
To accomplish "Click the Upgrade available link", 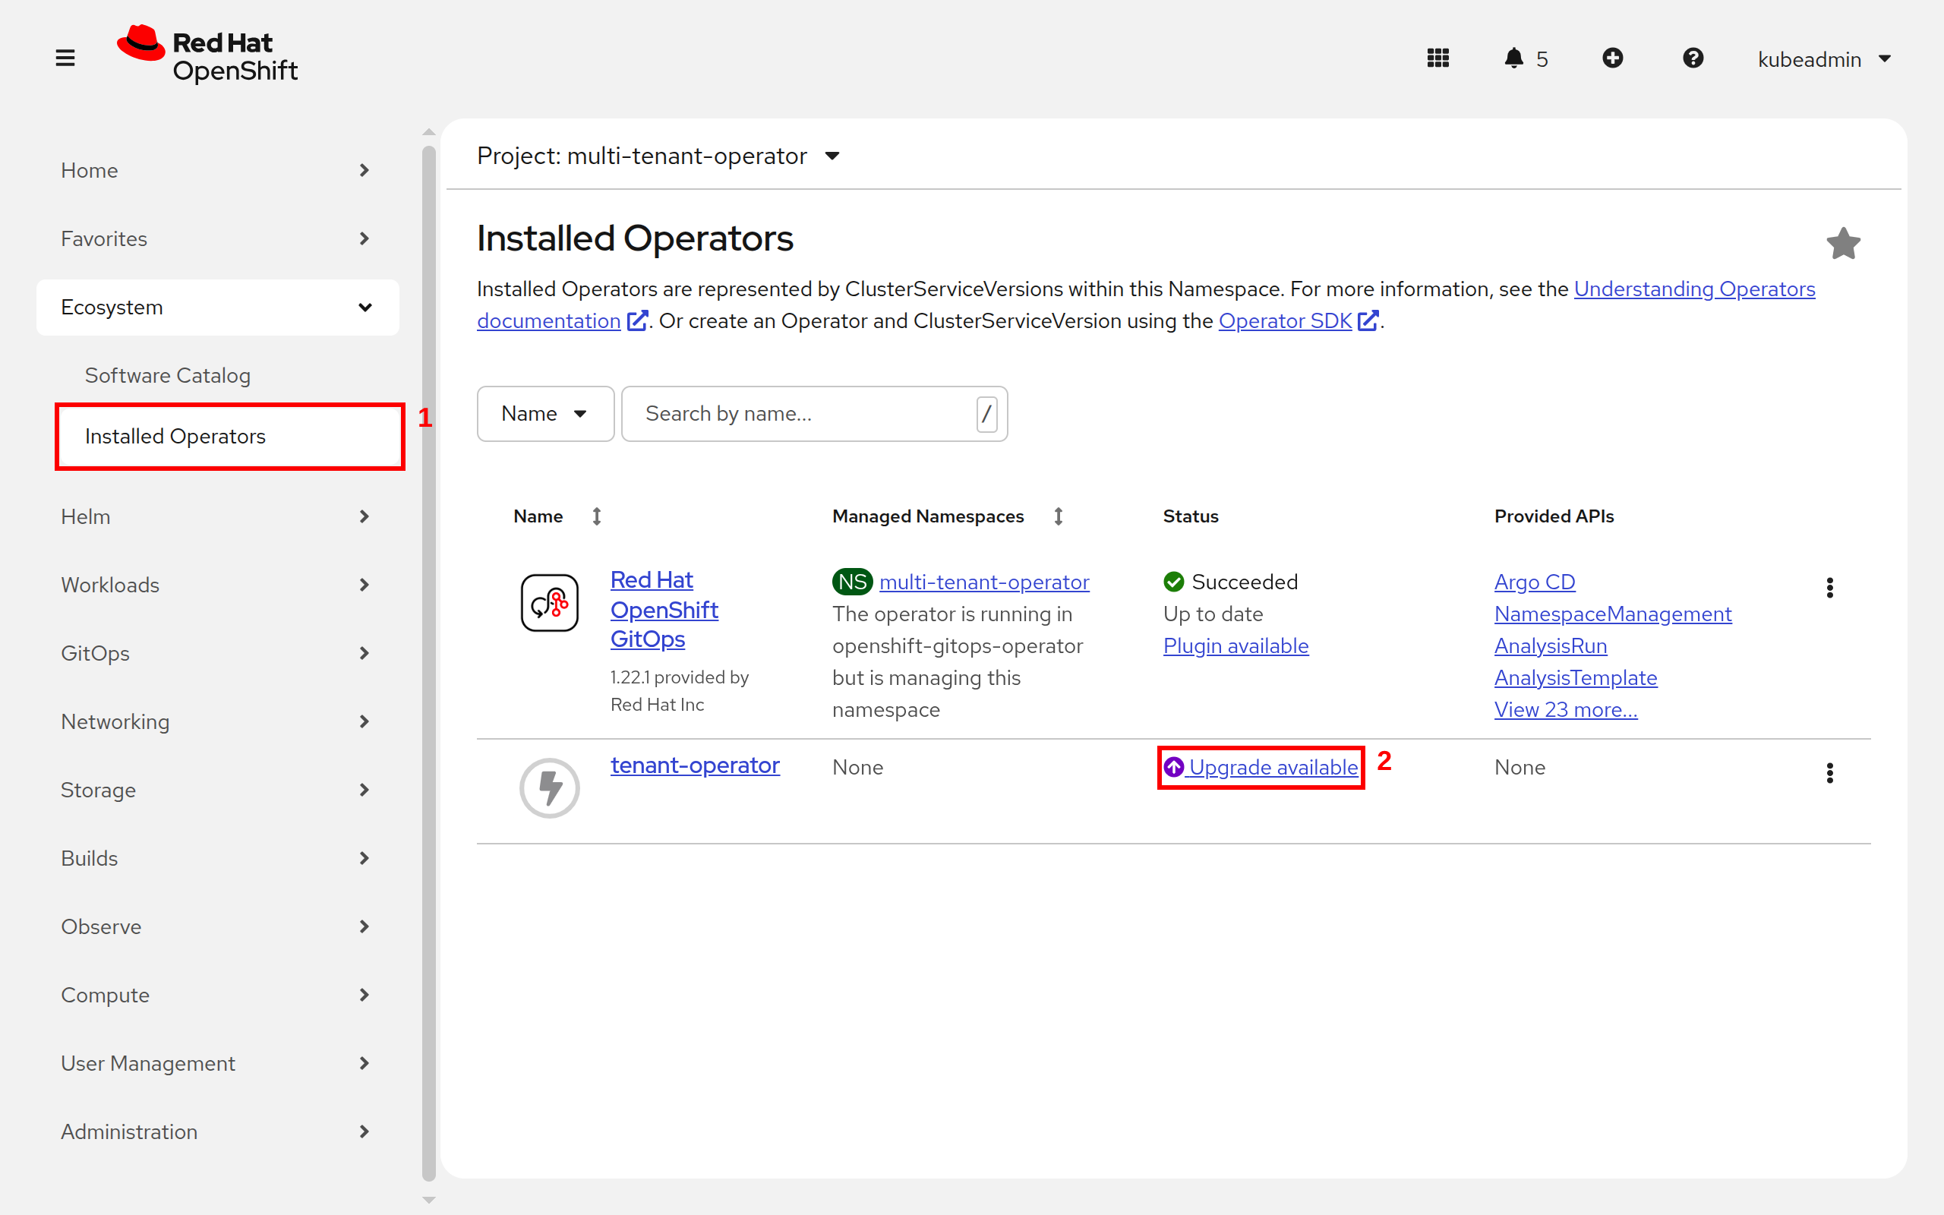I will pos(1261,768).
